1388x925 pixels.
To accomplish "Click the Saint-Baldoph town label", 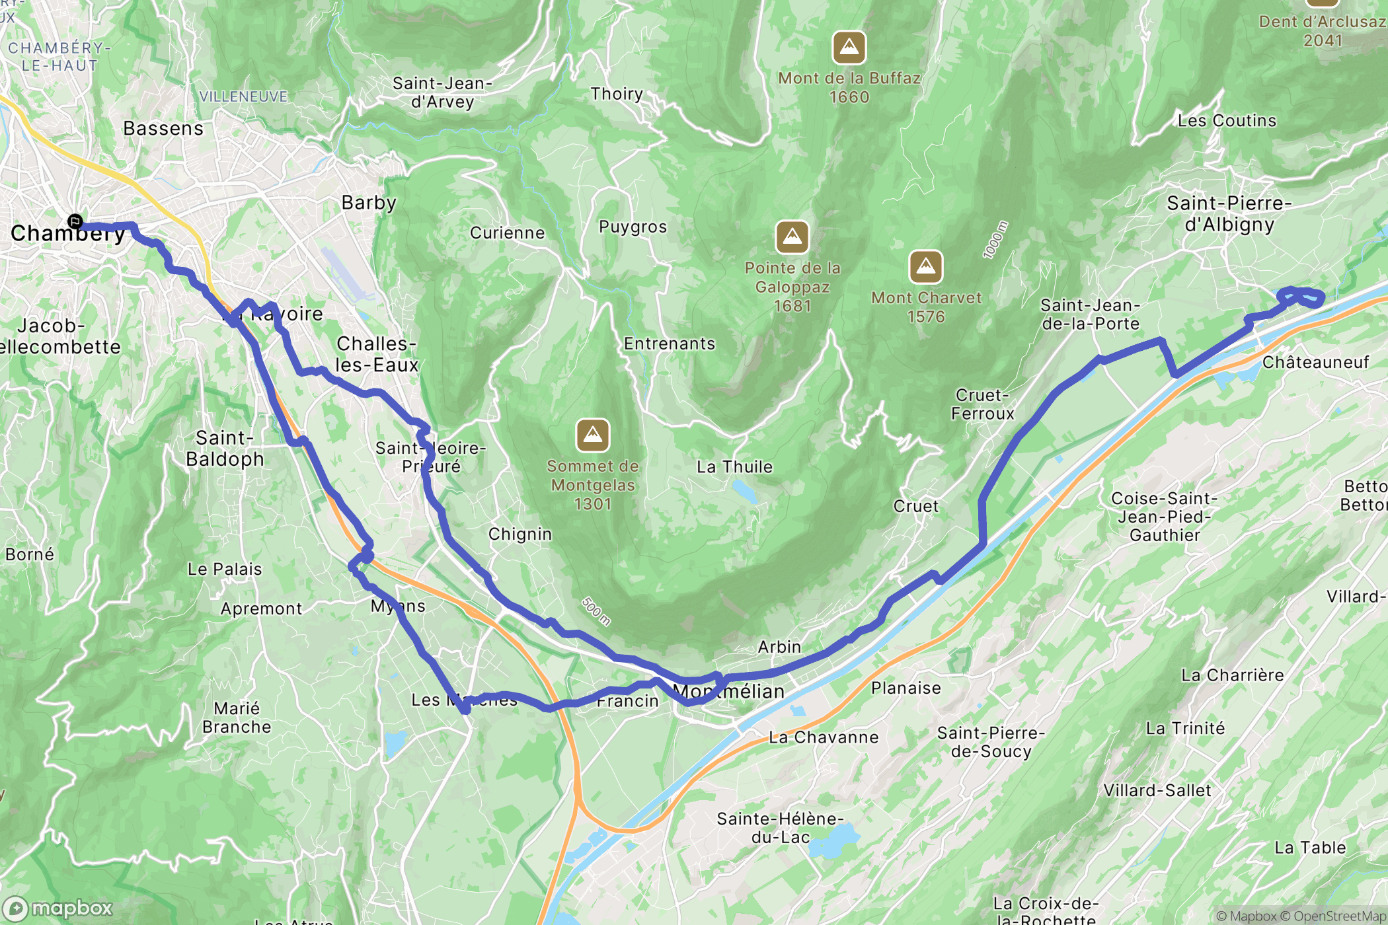I will click(225, 448).
